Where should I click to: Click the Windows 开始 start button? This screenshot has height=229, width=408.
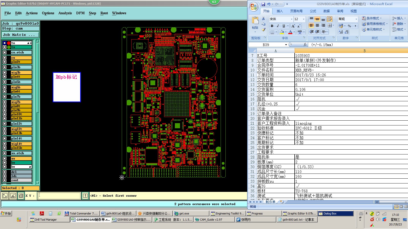(x=6, y=213)
